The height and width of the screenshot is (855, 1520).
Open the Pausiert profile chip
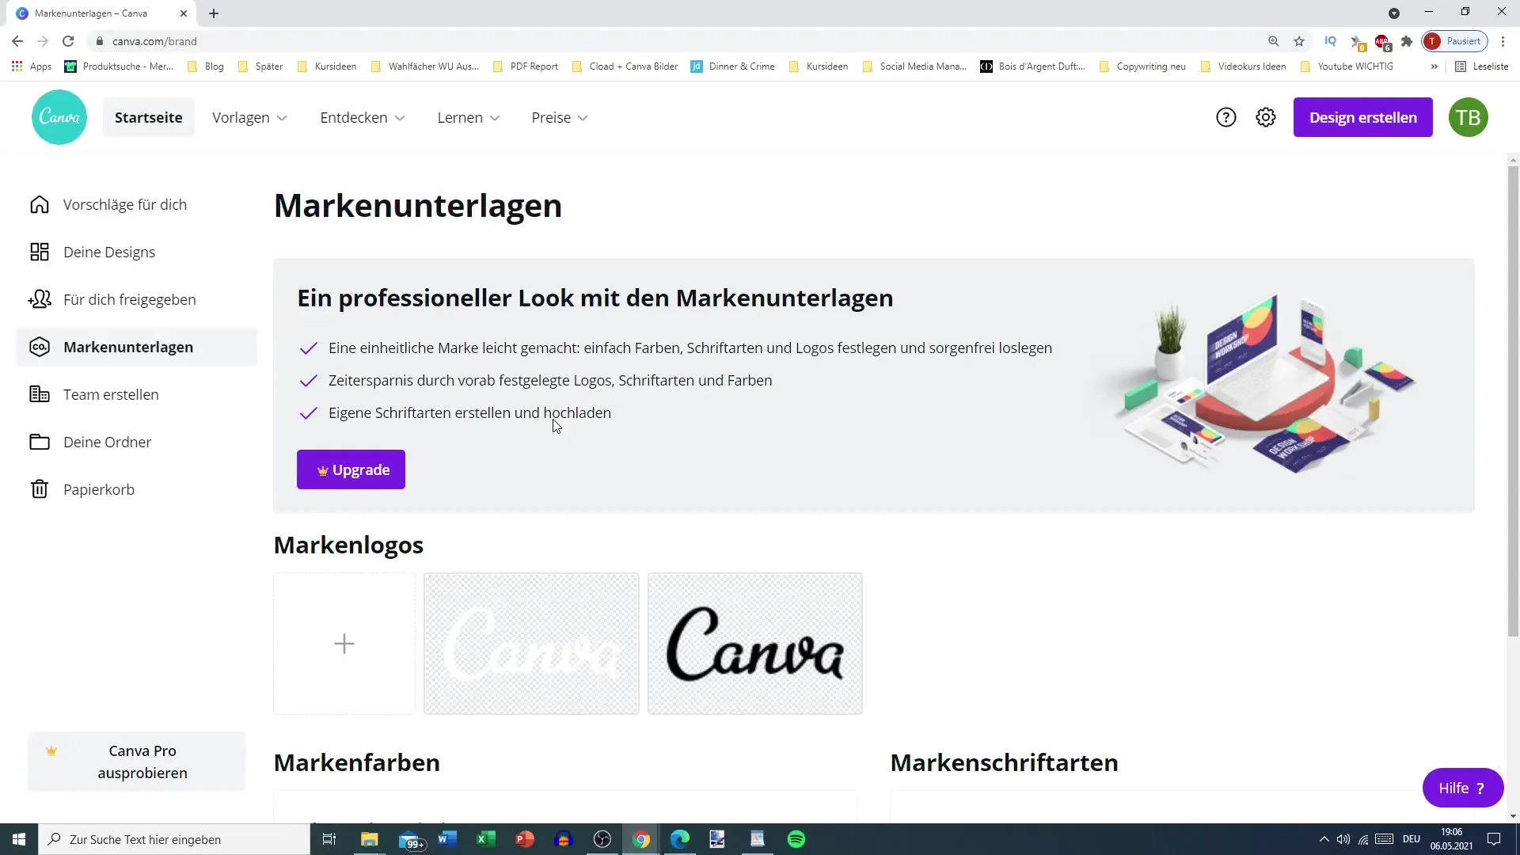(1455, 41)
